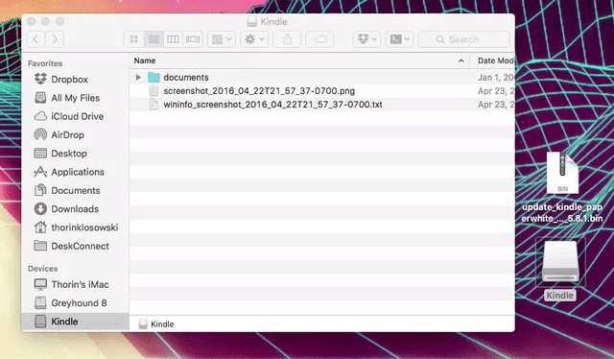Click the Kindle window title proxy icon
This screenshot has width=614, height=359.
point(252,21)
